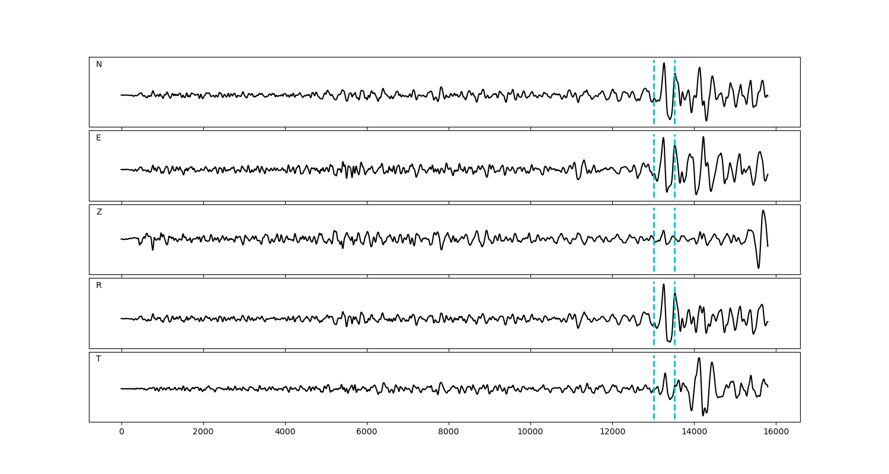Click the x-axis tick label 6000
Viewport: 889px width, 474px height.
click(x=367, y=433)
